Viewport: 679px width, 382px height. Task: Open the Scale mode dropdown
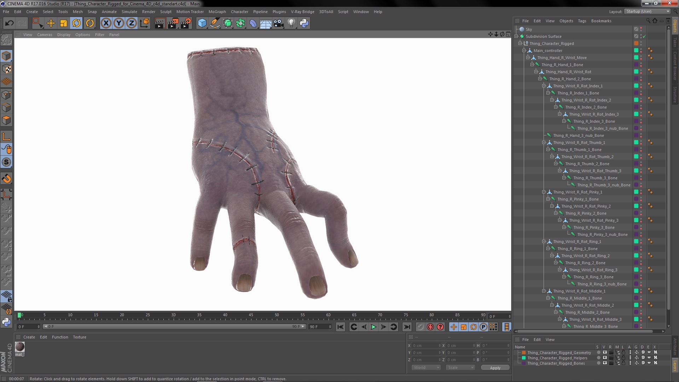pos(460,367)
